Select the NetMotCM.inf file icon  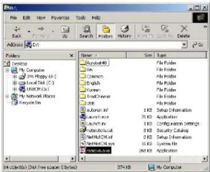(x=83, y=137)
